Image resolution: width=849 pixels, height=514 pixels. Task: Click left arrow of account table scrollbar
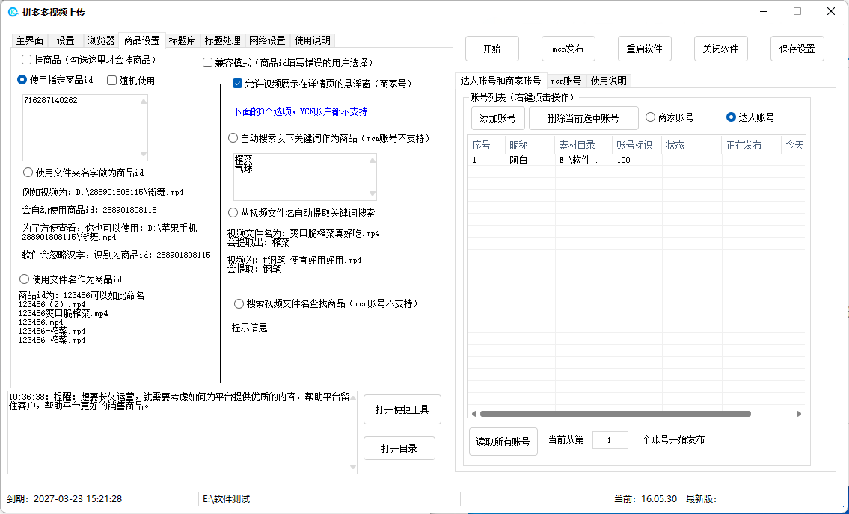474,414
